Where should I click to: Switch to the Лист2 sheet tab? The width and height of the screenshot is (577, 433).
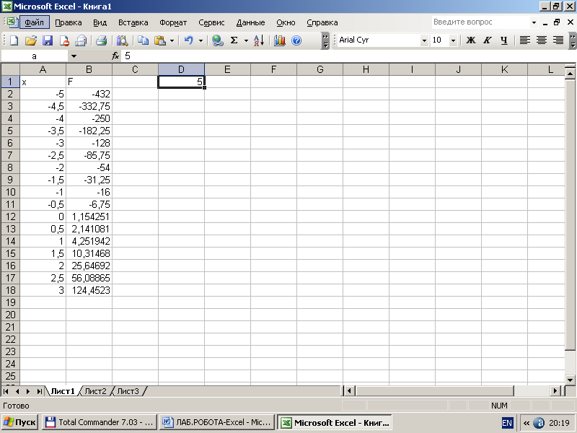click(95, 391)
